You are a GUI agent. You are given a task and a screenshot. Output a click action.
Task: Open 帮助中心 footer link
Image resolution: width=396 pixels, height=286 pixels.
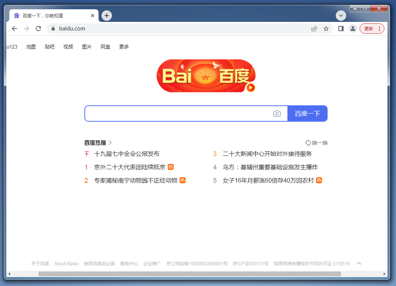(x=129, y=264)
